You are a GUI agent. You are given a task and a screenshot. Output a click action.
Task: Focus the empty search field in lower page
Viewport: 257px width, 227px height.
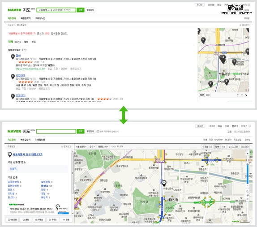[x=56, y=132]
